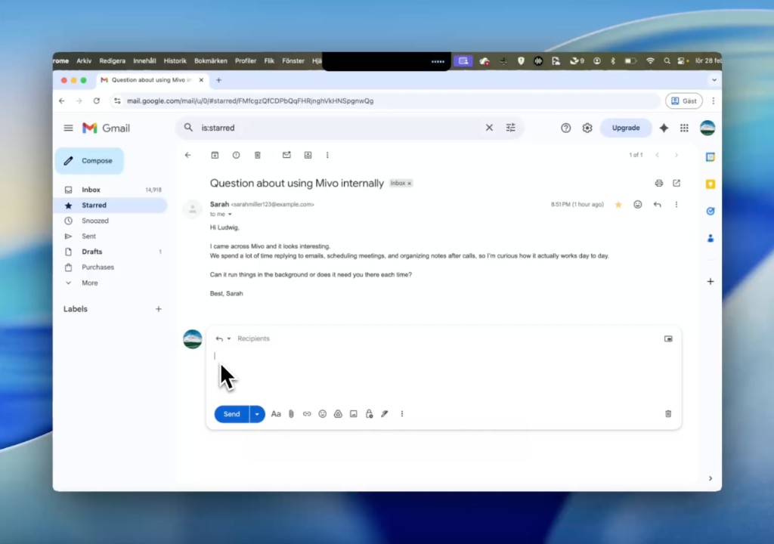Insert files using the Drive icon
The height and width of the screenshot is (544, 774).
(x=338, y=414)
